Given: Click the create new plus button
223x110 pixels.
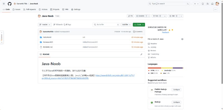Looking at the screenshot, I should click(x=195, y=4).
